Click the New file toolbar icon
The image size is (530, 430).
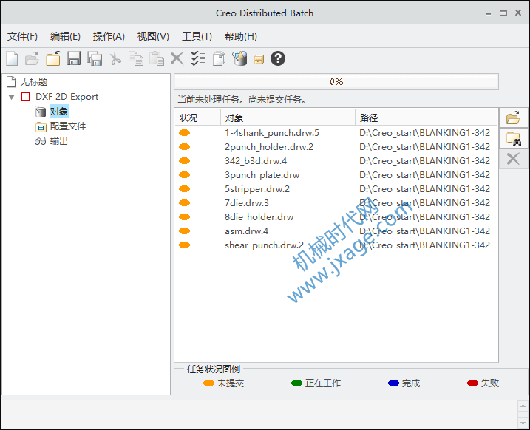(12, 58)
